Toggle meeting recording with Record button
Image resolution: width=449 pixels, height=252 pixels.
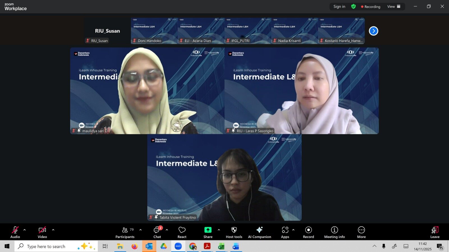point(308,232)
